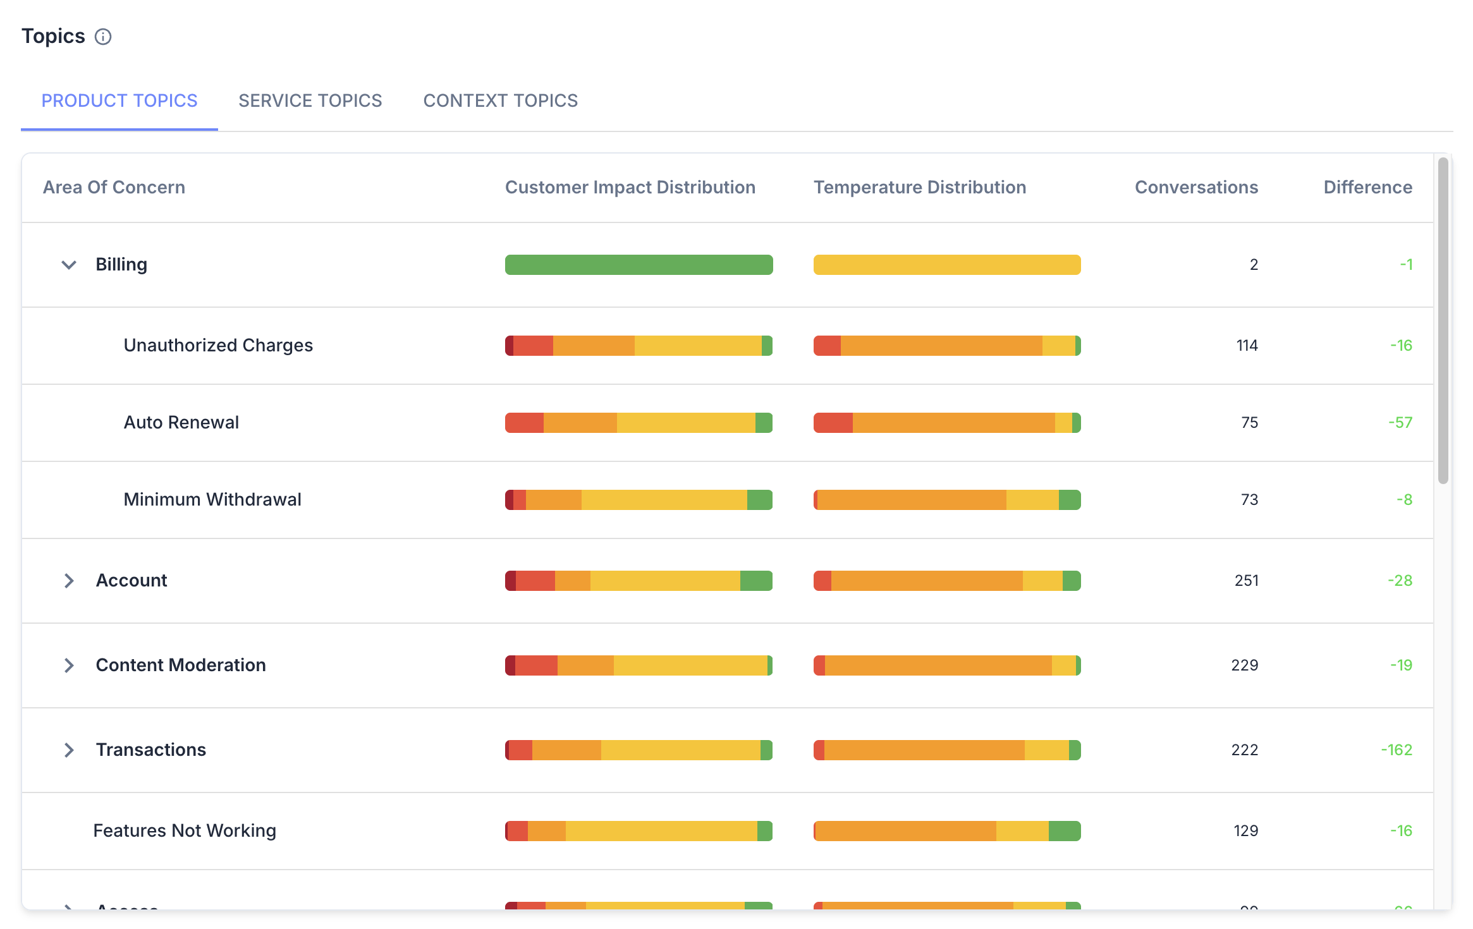
Task: Expand the Content Moderation row chevron
Action: click(x=69, y=665)
